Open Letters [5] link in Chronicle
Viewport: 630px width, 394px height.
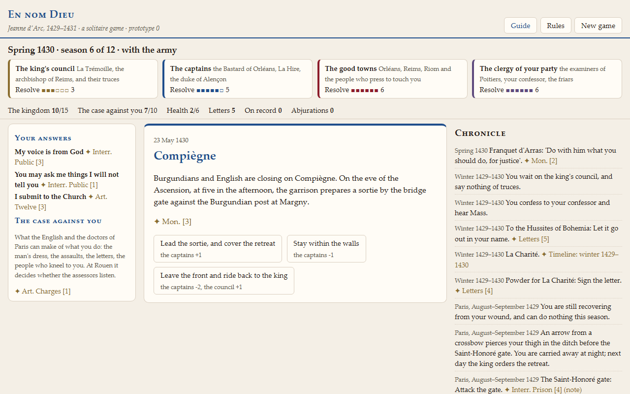pyautogui.click(x=530, y=239)
